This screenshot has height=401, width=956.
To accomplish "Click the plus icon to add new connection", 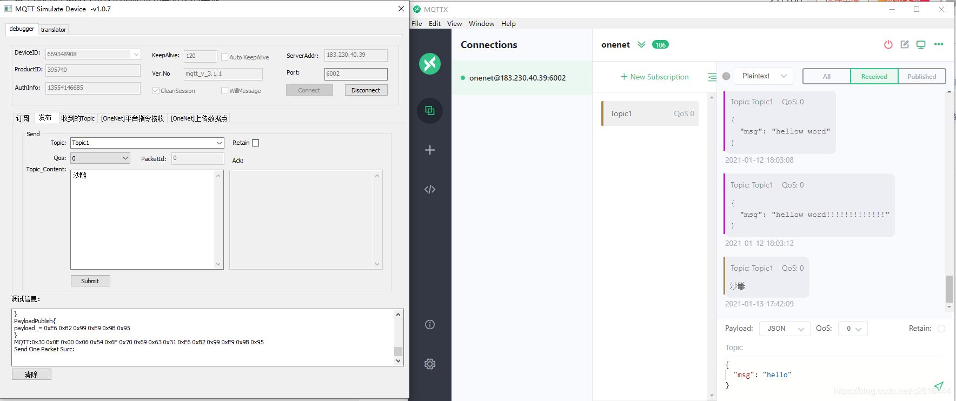I will click(430, 150).
